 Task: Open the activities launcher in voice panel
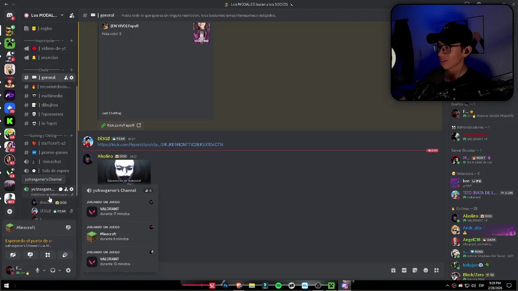click(48, 255)
